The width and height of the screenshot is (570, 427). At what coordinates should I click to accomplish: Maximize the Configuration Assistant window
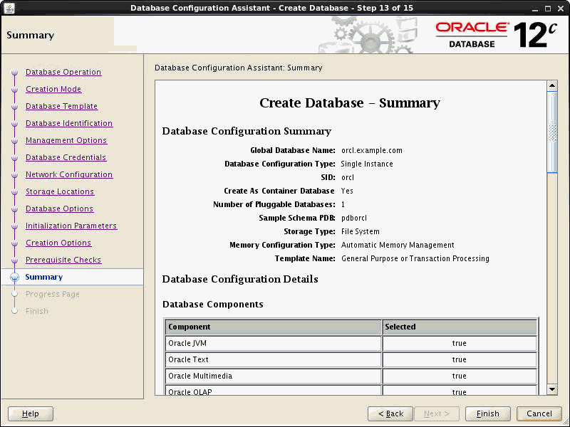(x=548, y=9)
